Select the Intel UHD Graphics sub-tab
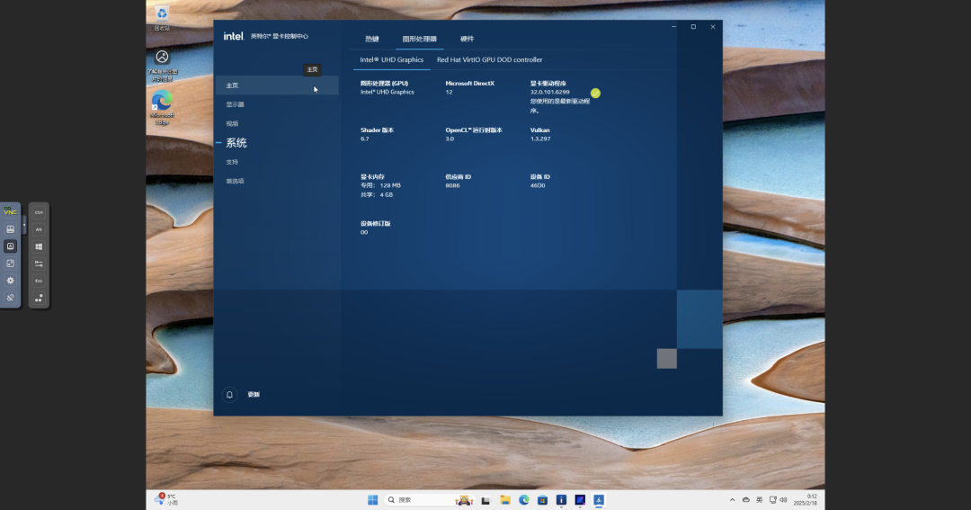The height and width of the screenshot is (510, 971). click(392, 60)
